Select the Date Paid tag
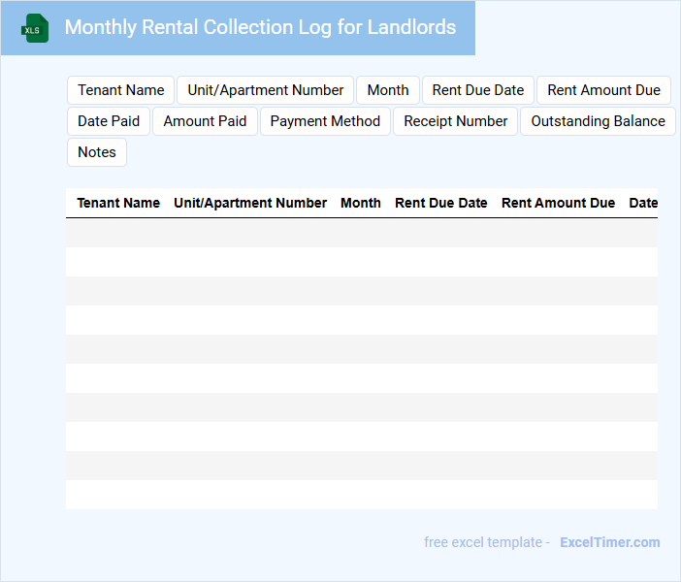The width and height of the screenshot is (681, 582). 109,121
